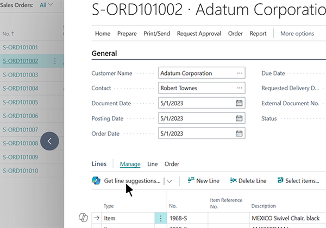Click the Delete Line icon button
326x228 pixels.
click(x=234, y=181)
